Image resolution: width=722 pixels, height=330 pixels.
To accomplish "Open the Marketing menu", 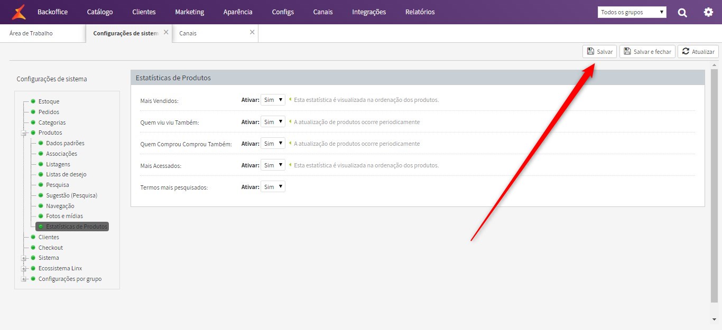I will point(189,12).
